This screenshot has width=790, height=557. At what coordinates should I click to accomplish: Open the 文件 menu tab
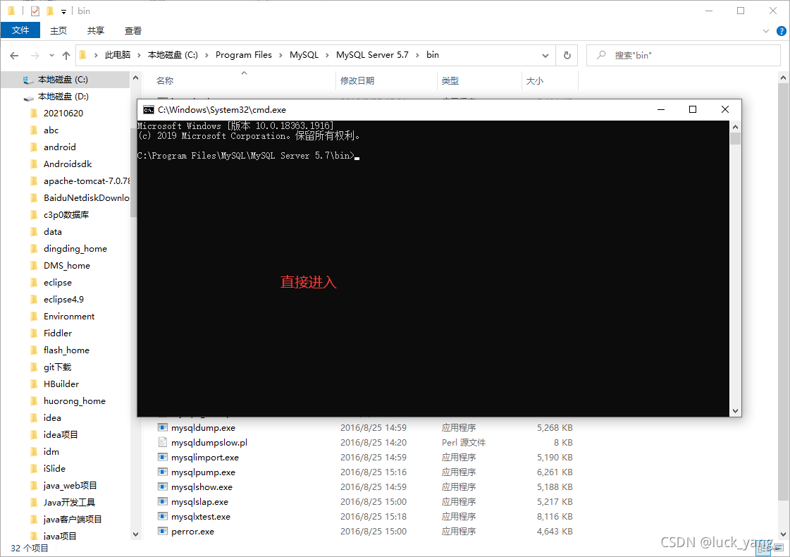click(20, 30)
